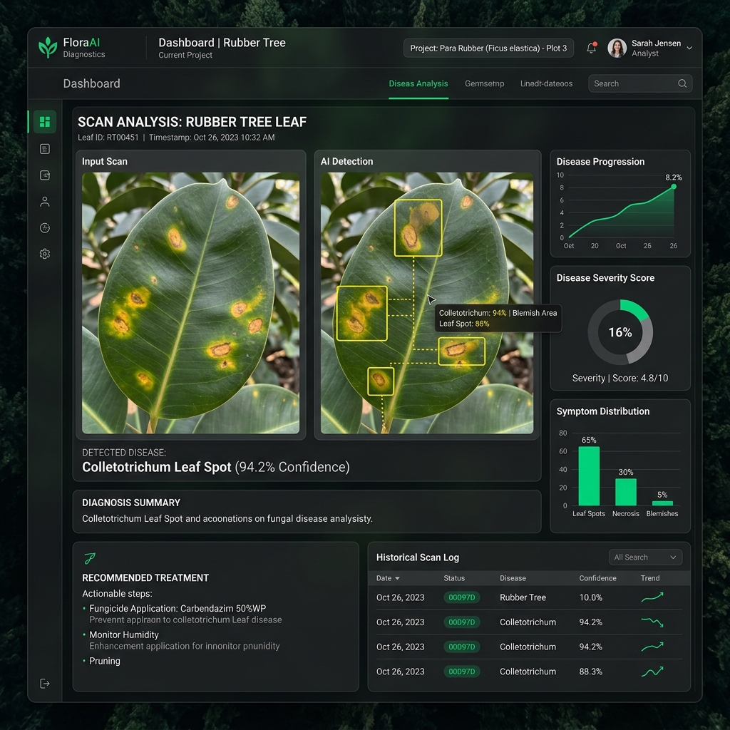Expand Sarah Jensen account dropdown
The width and height of the screenshot is (730, 730).
[689, 48]
